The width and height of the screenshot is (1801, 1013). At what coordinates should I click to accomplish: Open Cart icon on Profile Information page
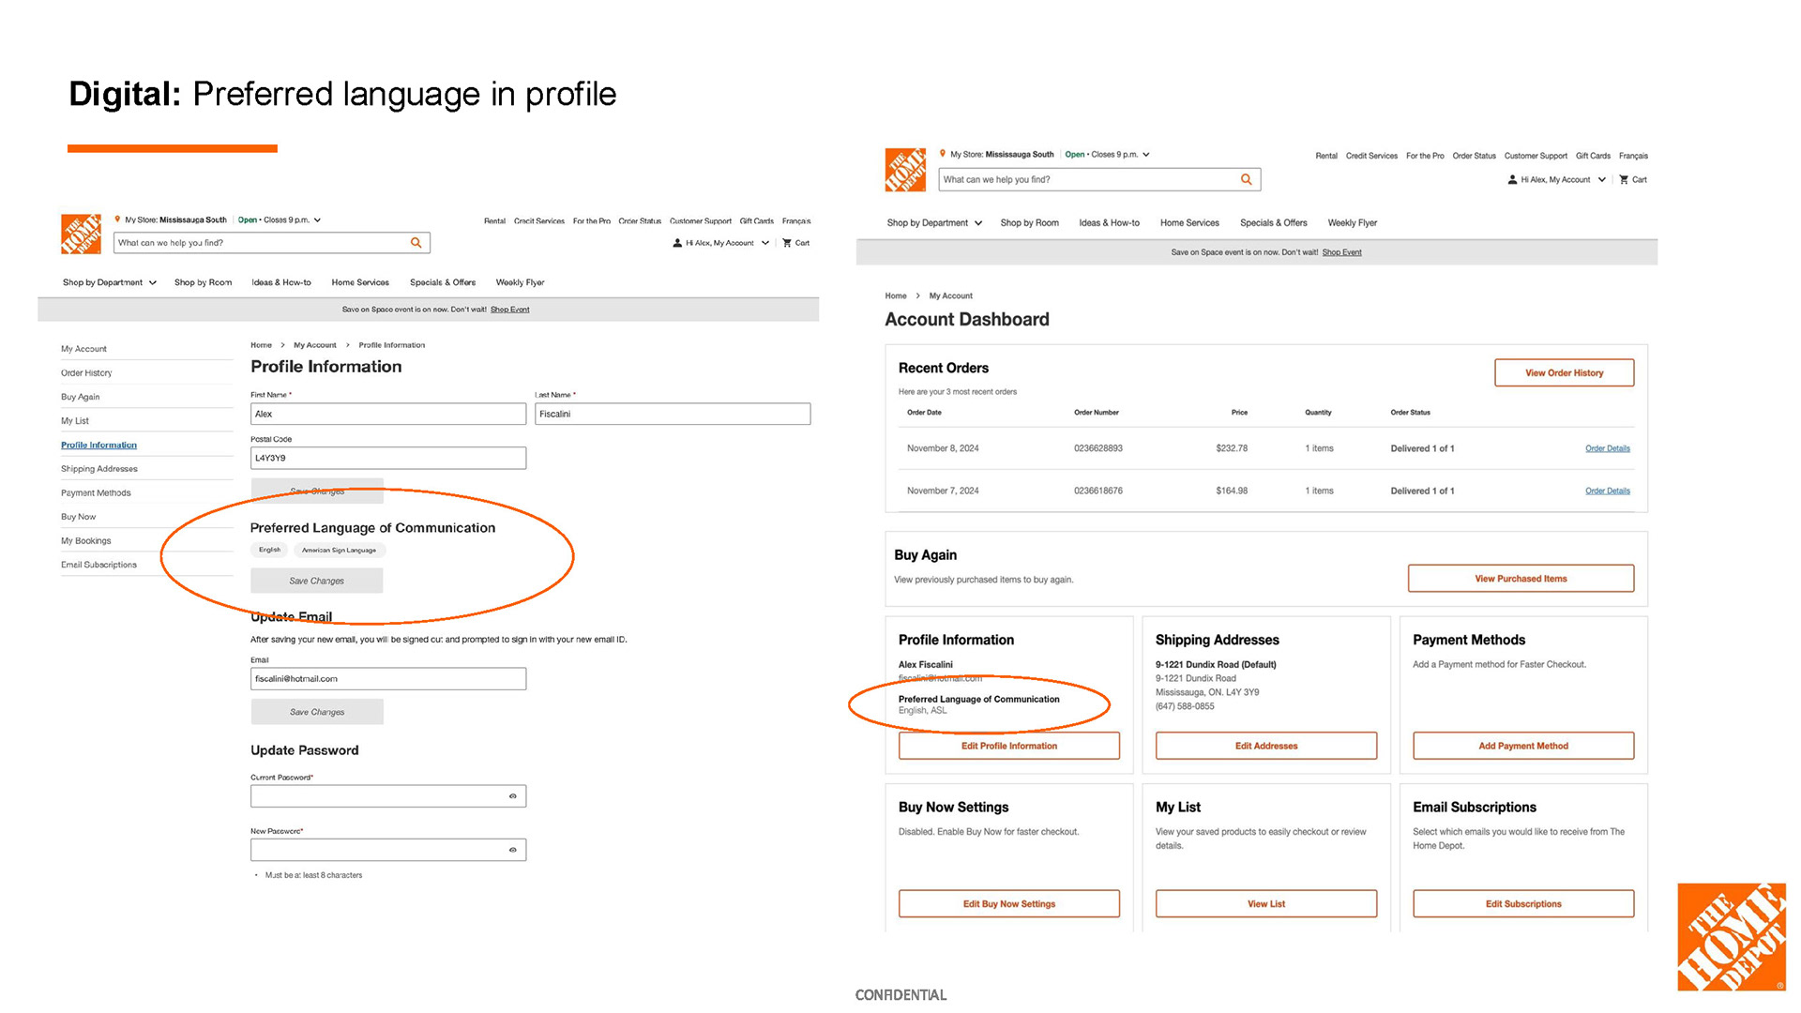click(x=787, y=243)
